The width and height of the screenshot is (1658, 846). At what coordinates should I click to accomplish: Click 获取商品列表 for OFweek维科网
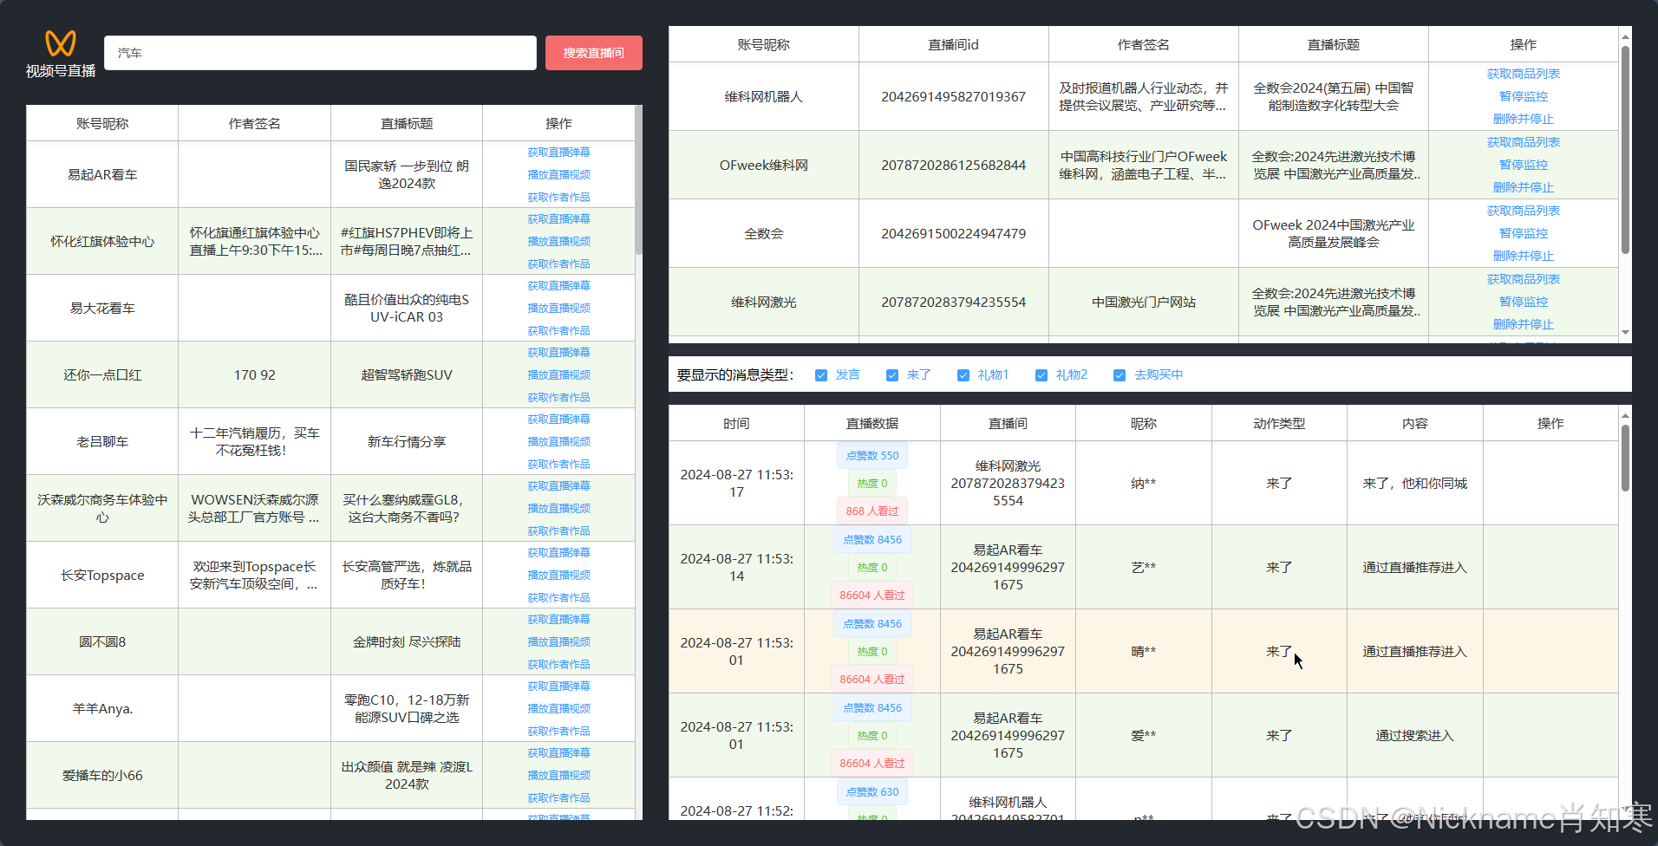(1523, 142)
